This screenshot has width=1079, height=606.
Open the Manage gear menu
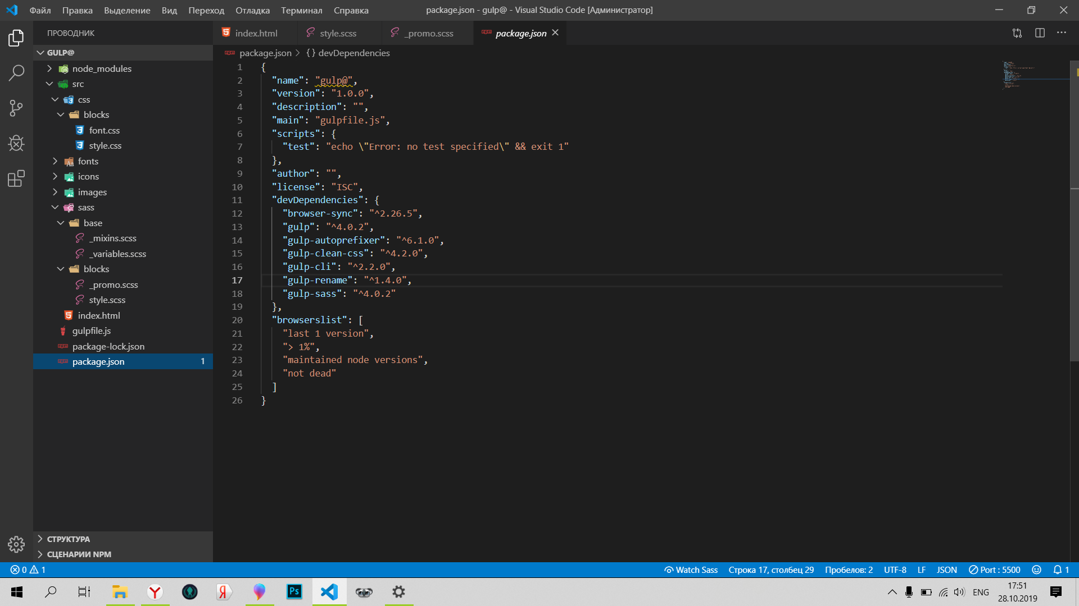[16, 544]
